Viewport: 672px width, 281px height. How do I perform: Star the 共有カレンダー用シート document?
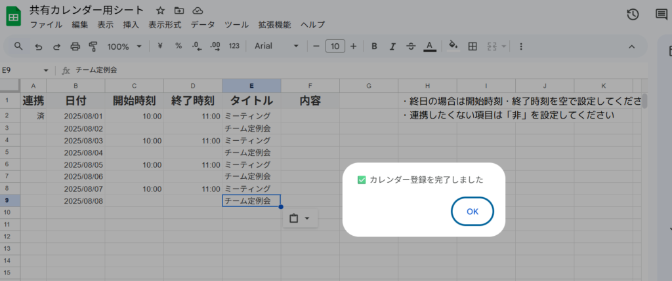point(160,10)
